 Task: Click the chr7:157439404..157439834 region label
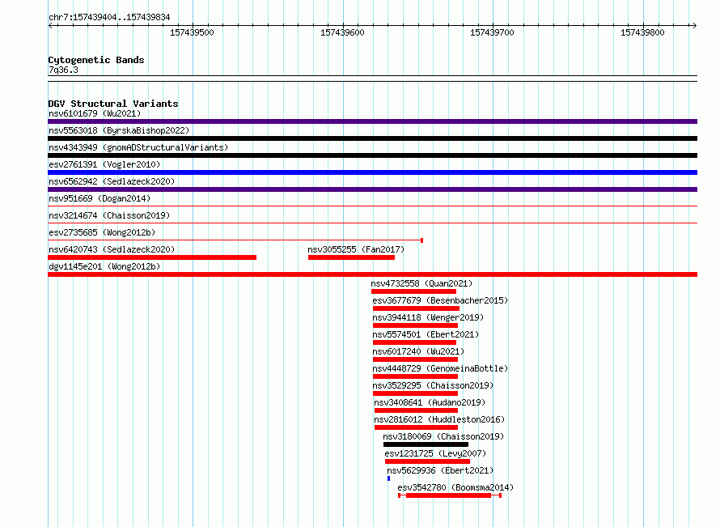(109, 18)
